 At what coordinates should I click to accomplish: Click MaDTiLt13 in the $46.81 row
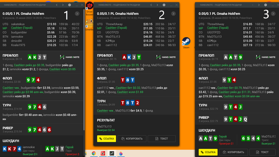tap(113, 37)
